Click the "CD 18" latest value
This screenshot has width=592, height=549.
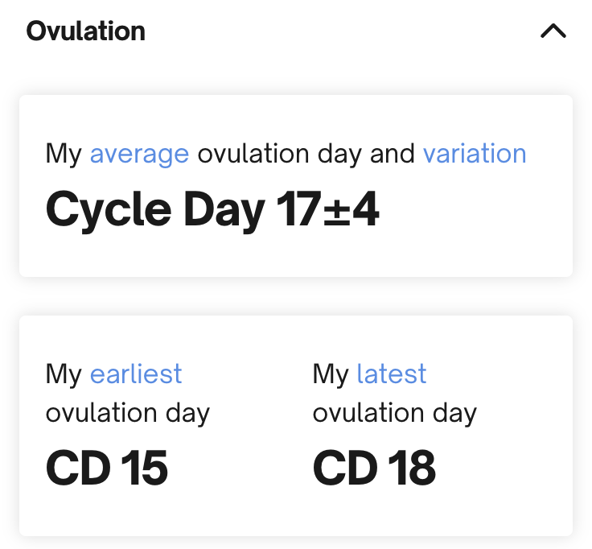(374, 468)
